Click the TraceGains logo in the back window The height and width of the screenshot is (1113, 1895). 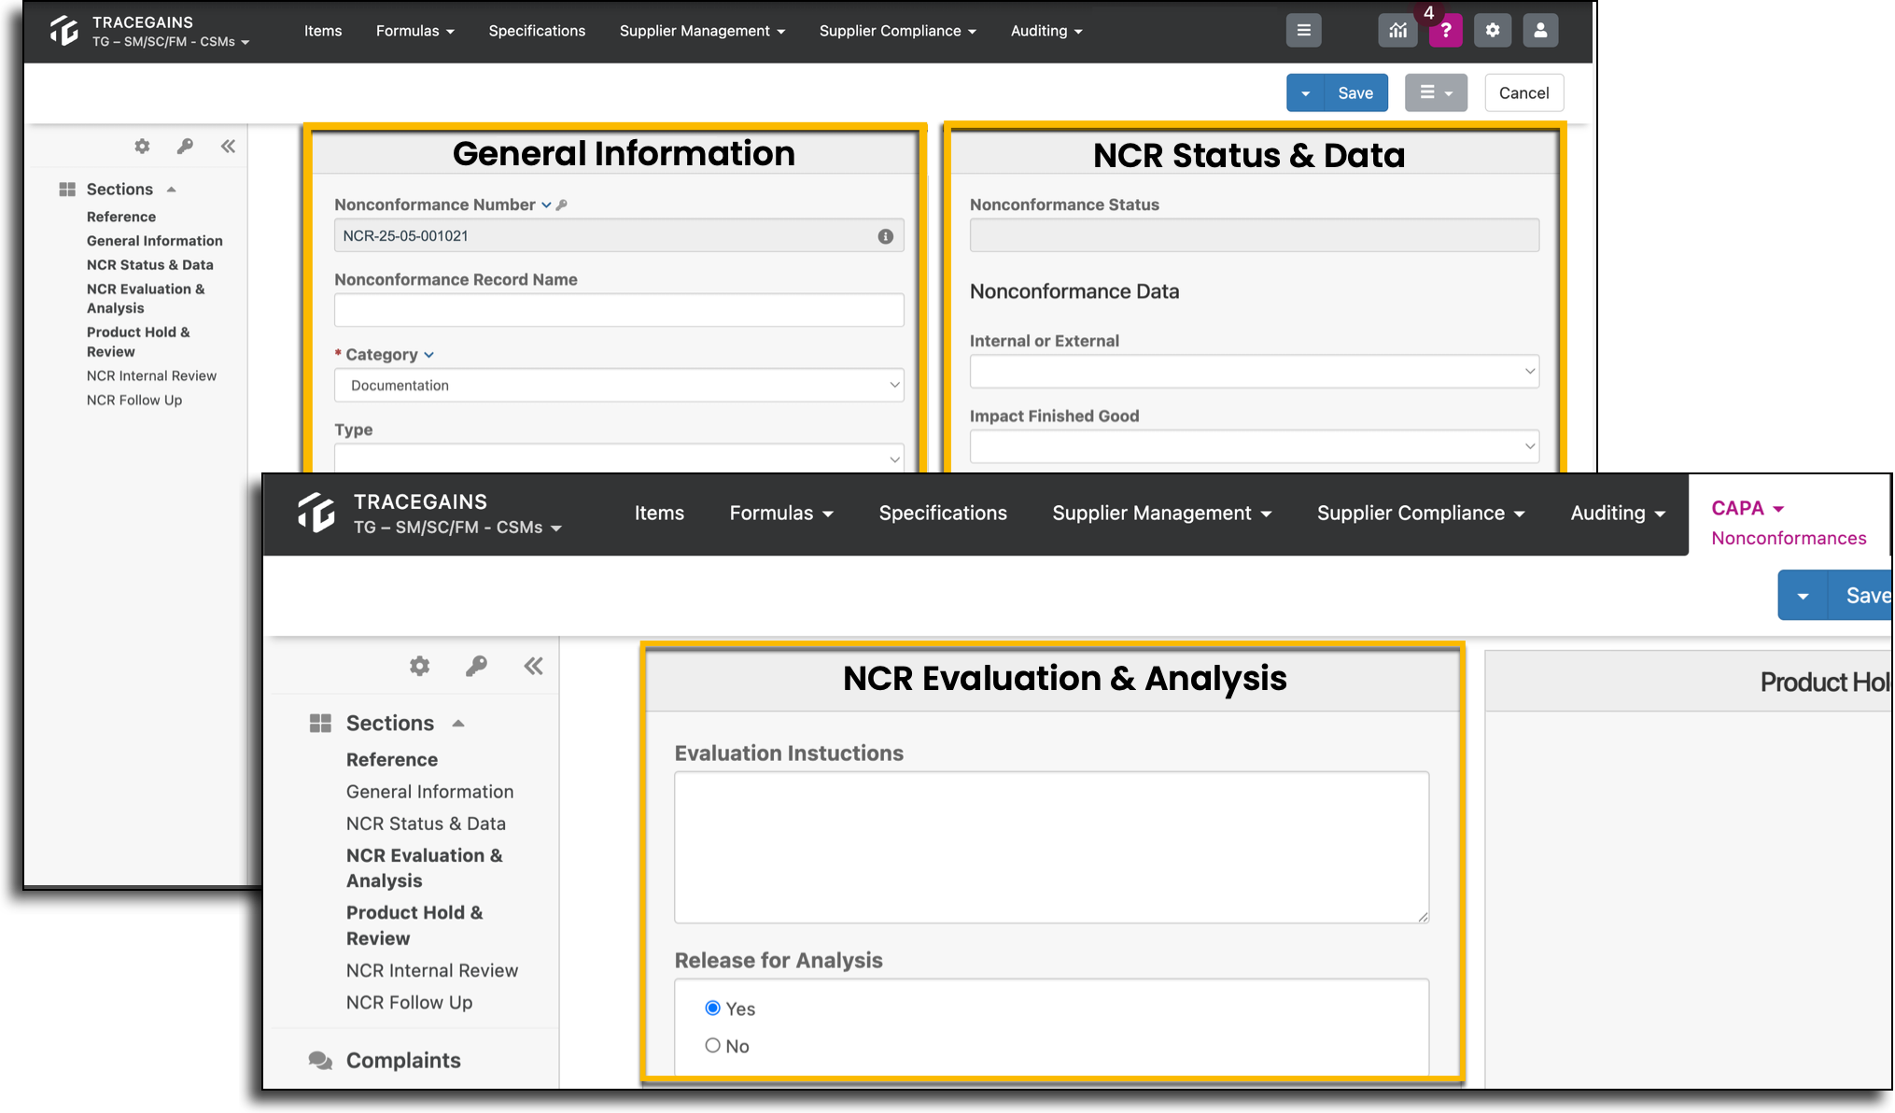point(64,30)
